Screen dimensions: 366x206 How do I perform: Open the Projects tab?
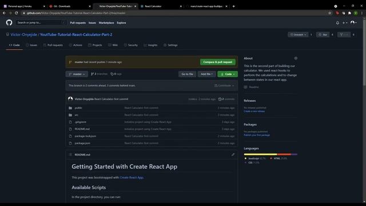(95, 45)
